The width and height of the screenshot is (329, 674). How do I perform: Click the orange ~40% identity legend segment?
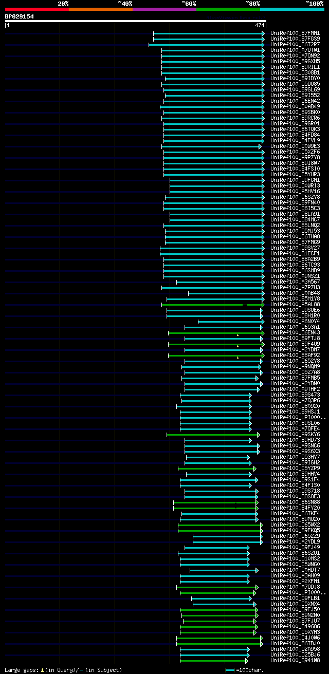click(101, 9)
